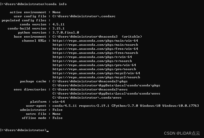
Task: Click the user-agent string line
Action: click(126, 106)
